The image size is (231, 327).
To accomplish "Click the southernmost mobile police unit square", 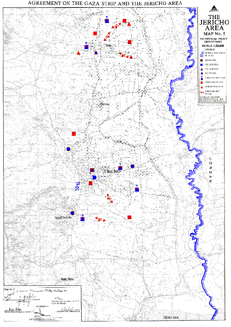I will [x=130, y=217].
